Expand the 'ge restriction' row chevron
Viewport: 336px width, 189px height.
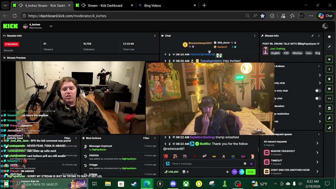(320, 114)
